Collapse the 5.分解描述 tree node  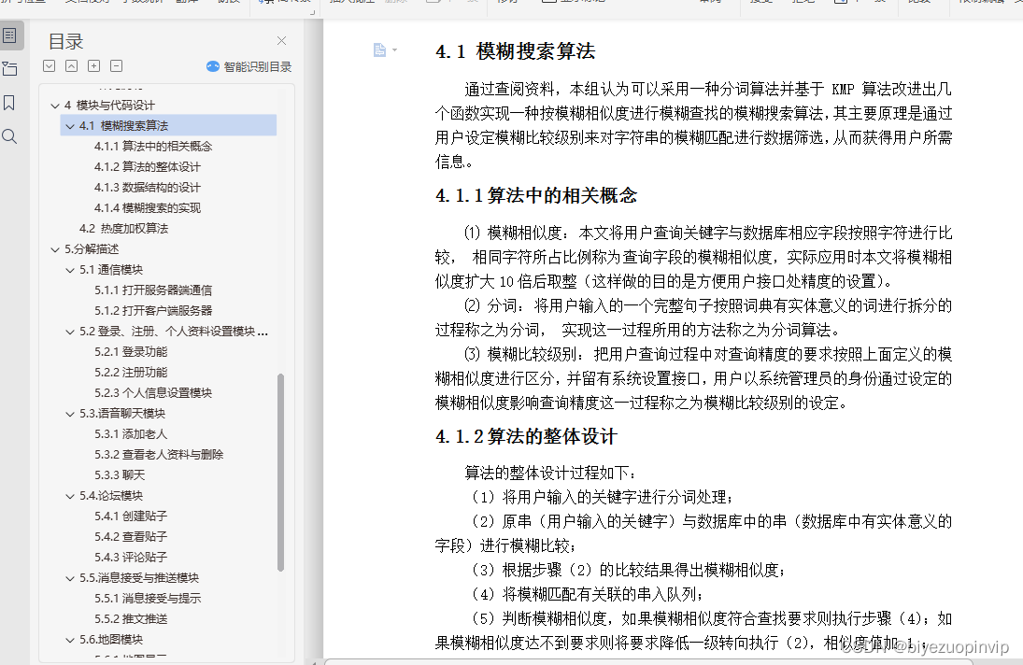55,249
